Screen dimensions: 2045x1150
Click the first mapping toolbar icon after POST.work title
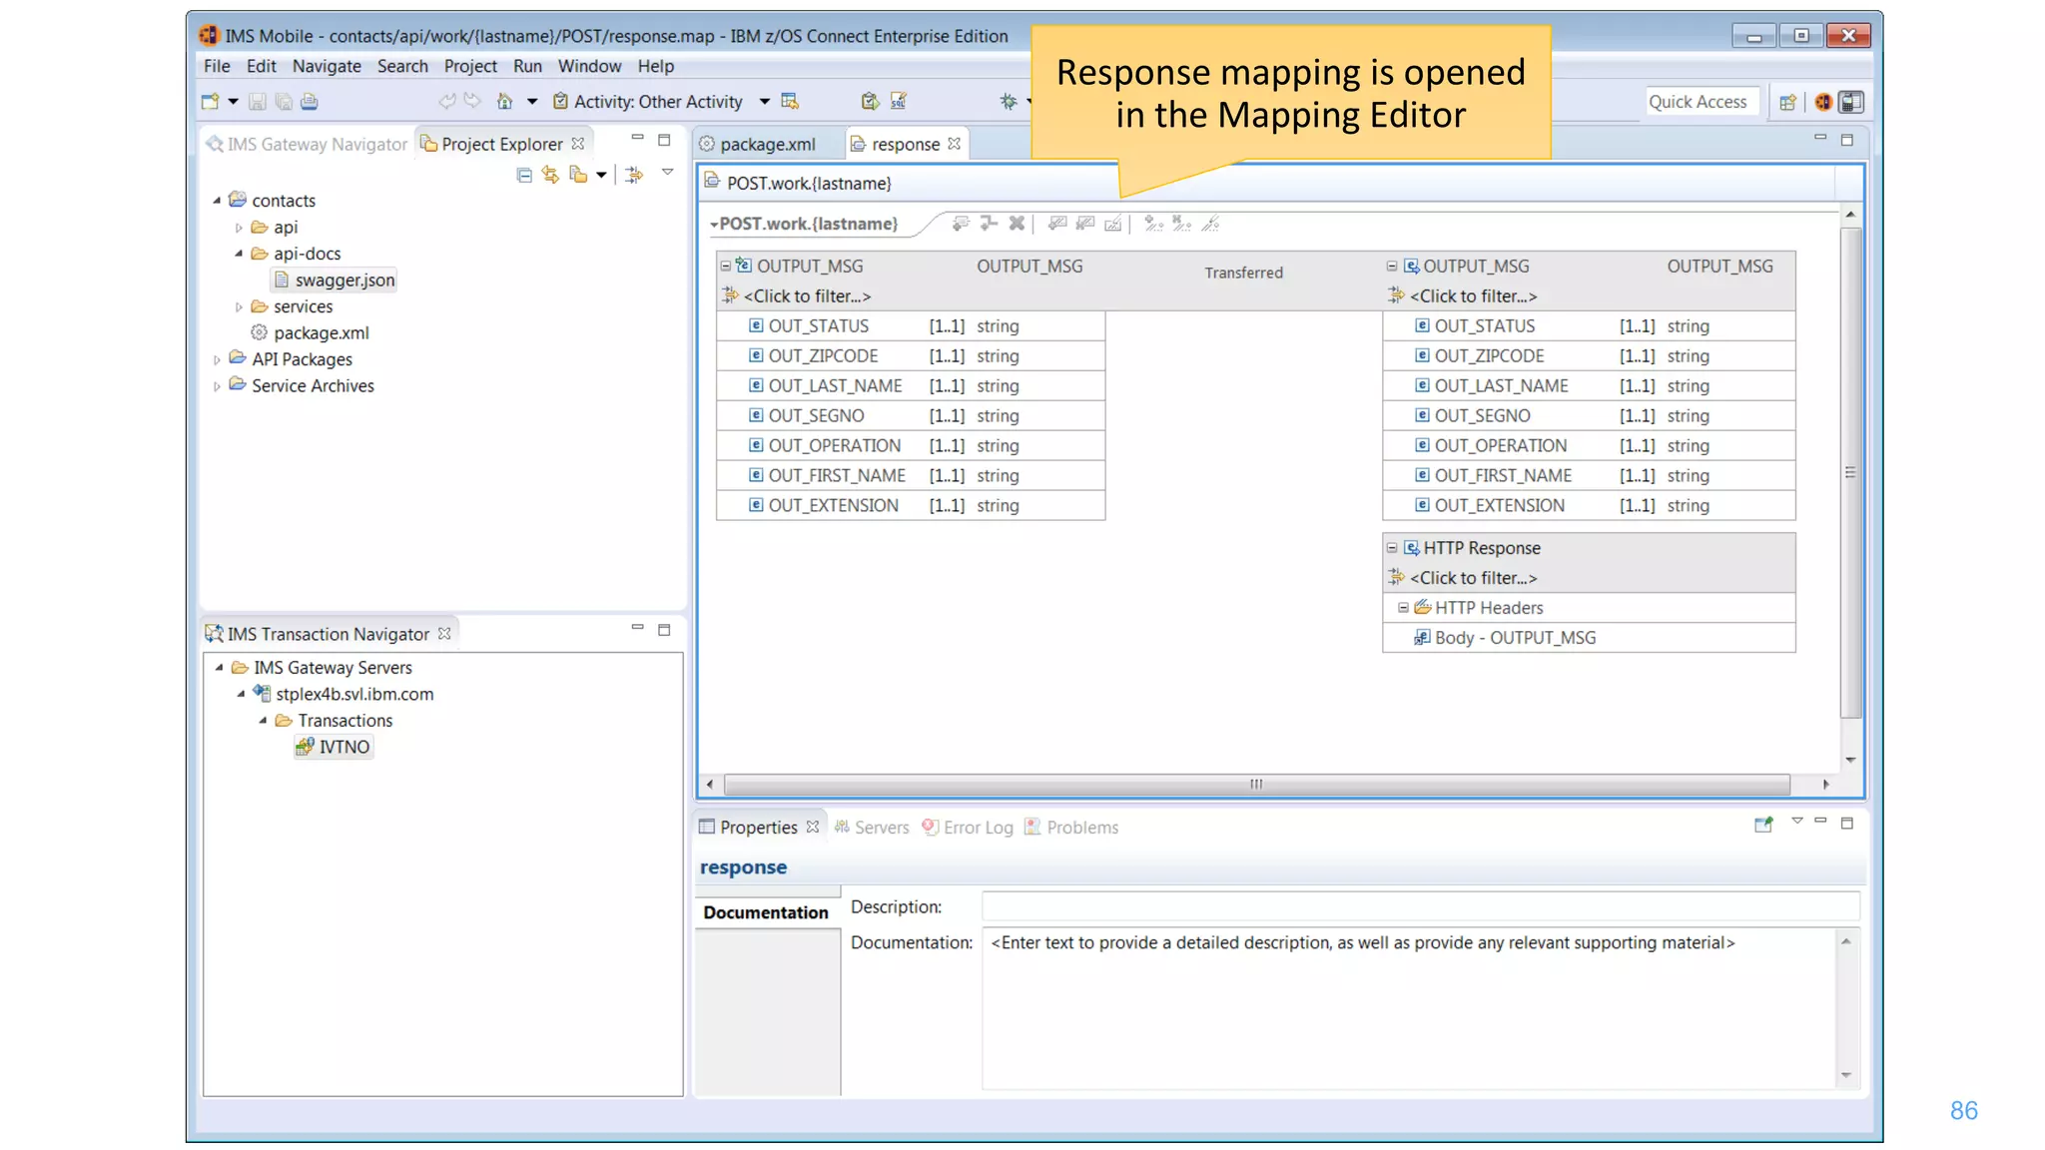coord(961,223)
